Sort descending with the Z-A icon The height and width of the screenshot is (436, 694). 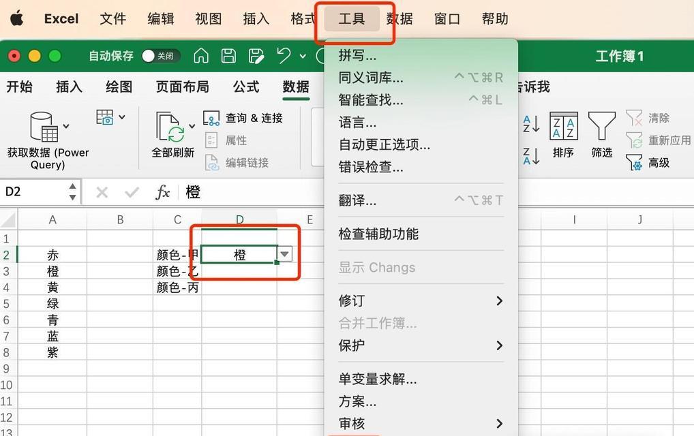(x=531, y=156)
